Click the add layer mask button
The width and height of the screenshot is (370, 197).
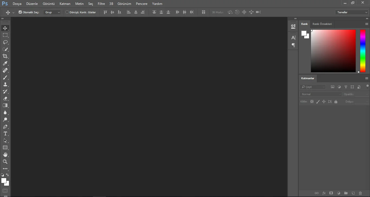pyautogui.click(x=331, y=193)
